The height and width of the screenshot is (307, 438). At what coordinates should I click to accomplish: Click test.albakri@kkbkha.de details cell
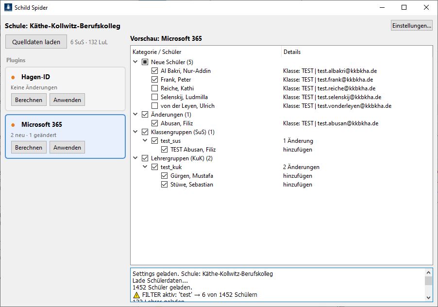pos(330,70)
